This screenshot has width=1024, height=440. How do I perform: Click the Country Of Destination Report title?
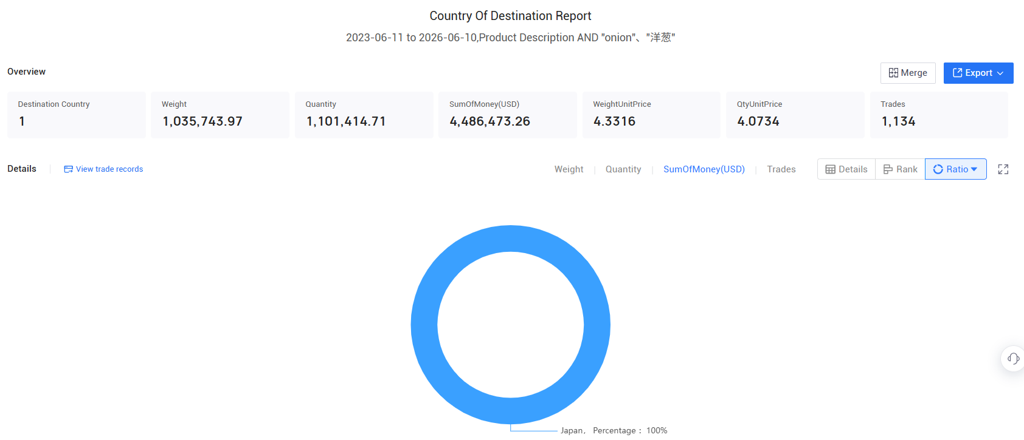pyautogui.click(x=510, y=16)
